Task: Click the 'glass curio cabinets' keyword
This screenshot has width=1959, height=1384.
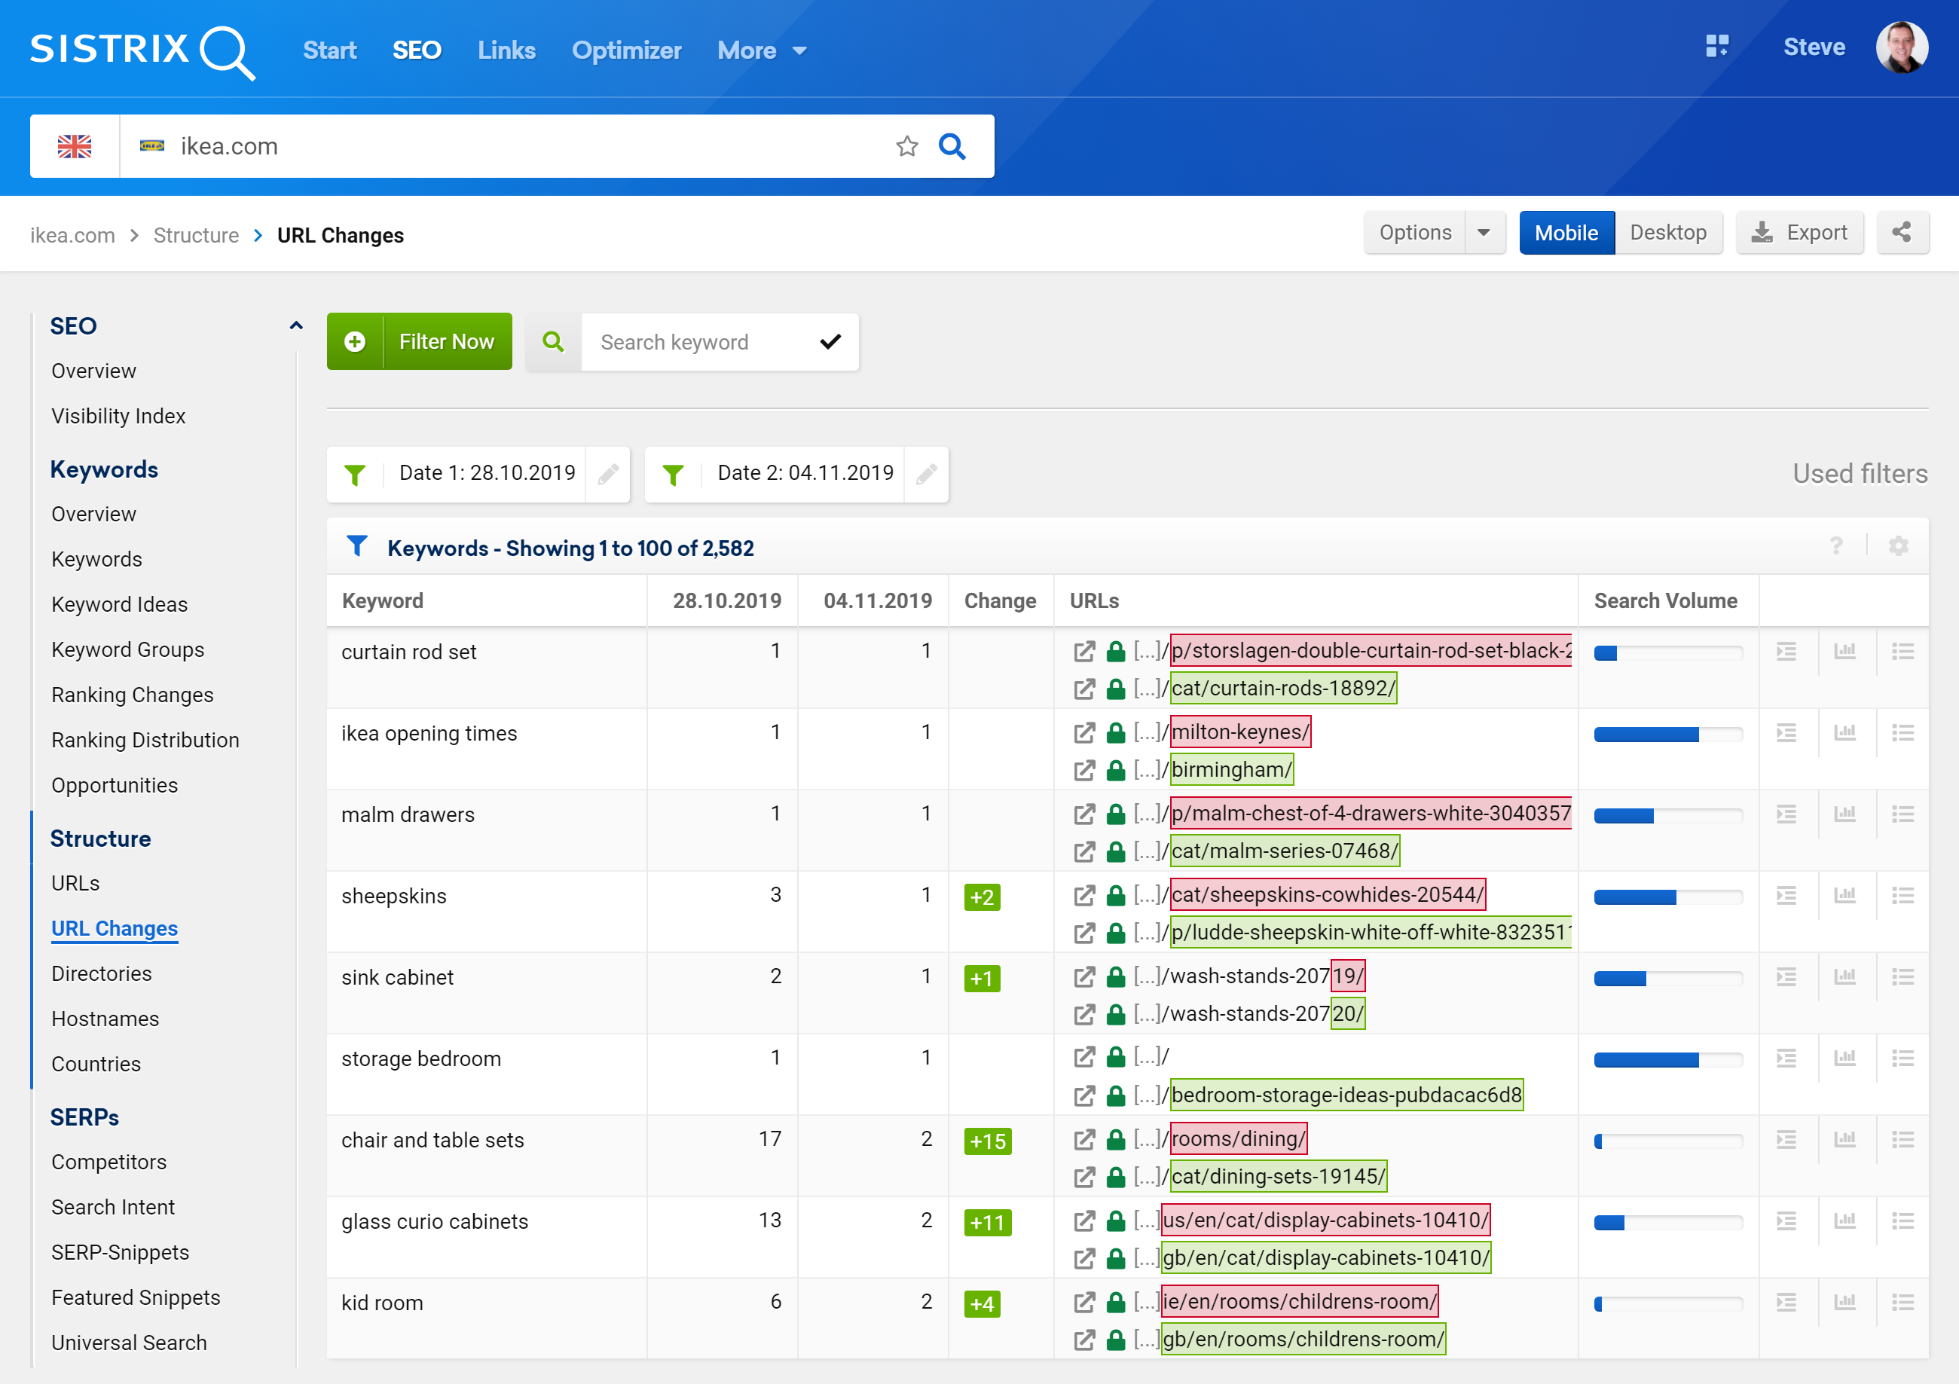Action: click(x=436, y=1222)
